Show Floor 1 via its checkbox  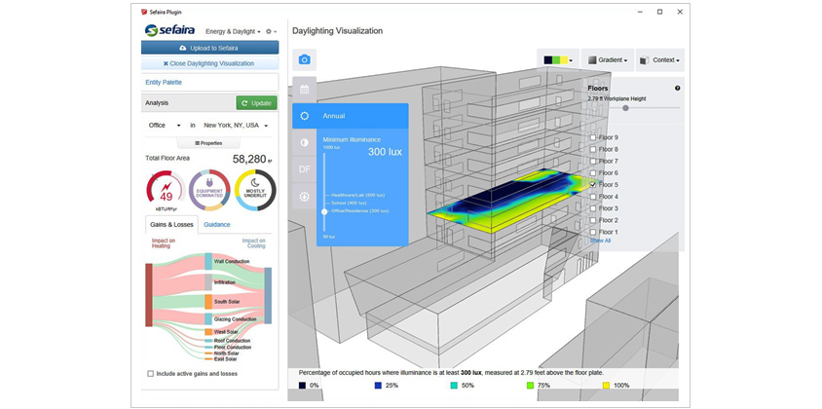click(593, 232)
